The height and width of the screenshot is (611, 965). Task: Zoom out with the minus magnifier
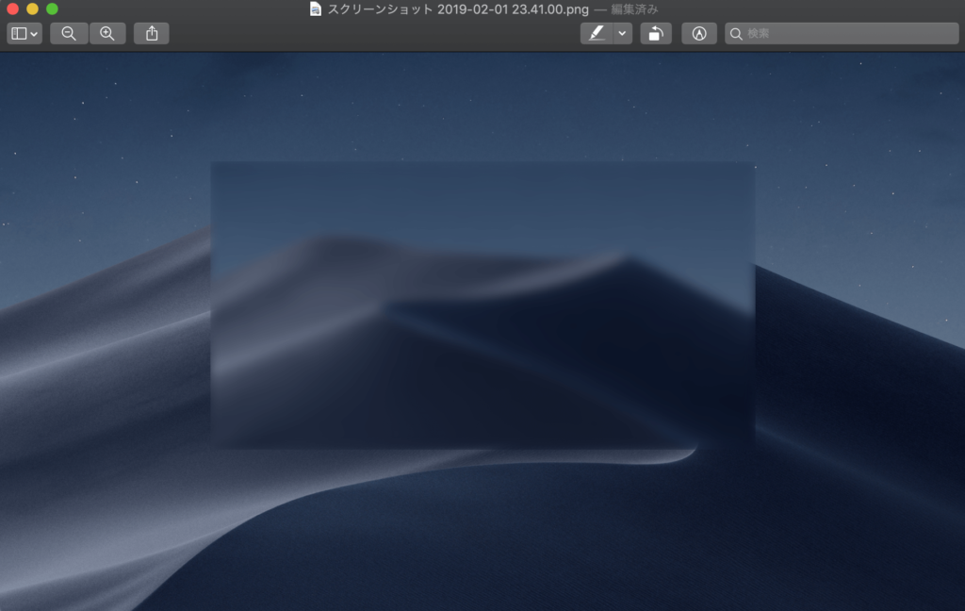(x=69, y=34)
